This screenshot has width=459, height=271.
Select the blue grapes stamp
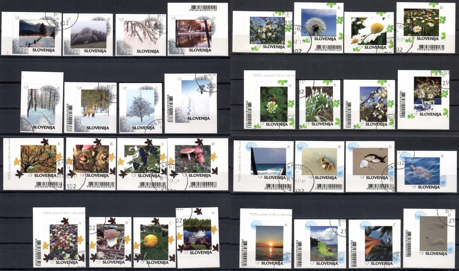[142, 164]
